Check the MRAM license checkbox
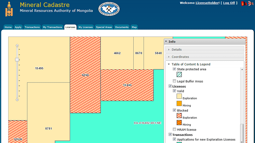This screenshot has width=255, height=143. [175, 130]
